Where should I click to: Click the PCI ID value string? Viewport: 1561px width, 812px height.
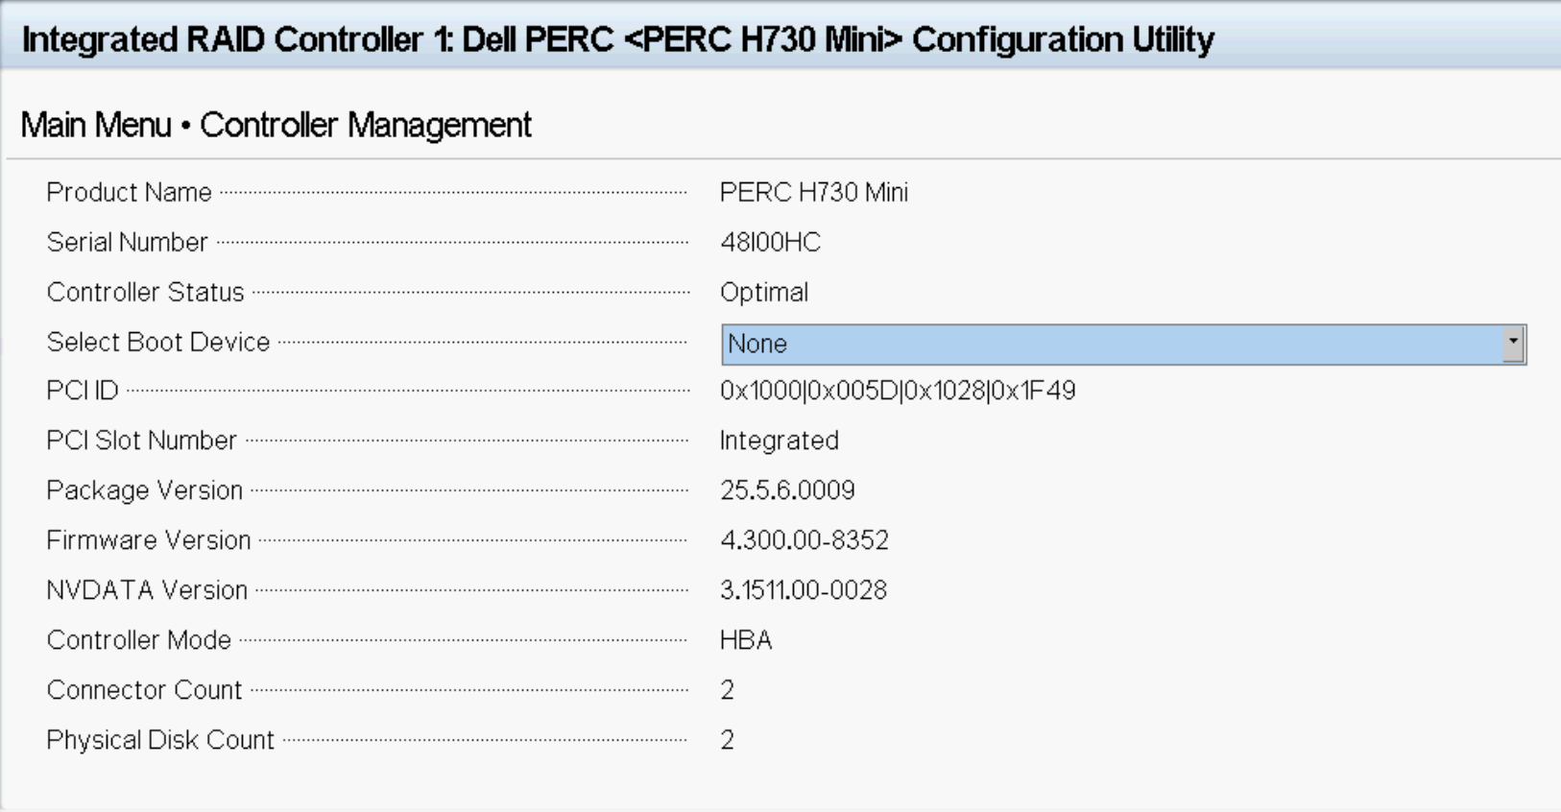[898, 391]
